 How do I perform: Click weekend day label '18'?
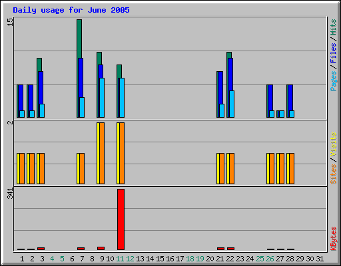tap(190, 259)
